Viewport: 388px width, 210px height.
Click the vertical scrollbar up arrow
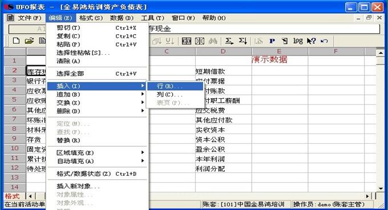click(x=381, y=52)
